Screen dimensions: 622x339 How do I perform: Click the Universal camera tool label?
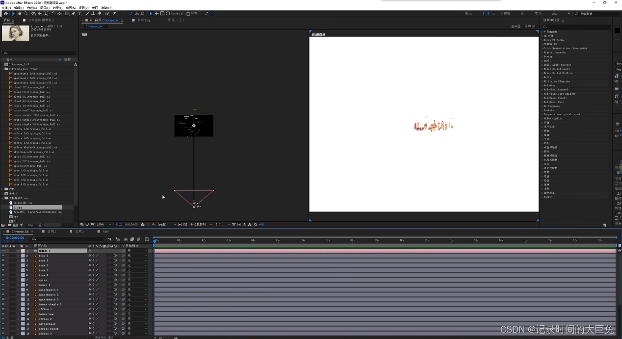(x=177, y=14)
